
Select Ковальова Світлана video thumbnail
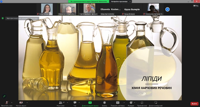click(153, 9)
